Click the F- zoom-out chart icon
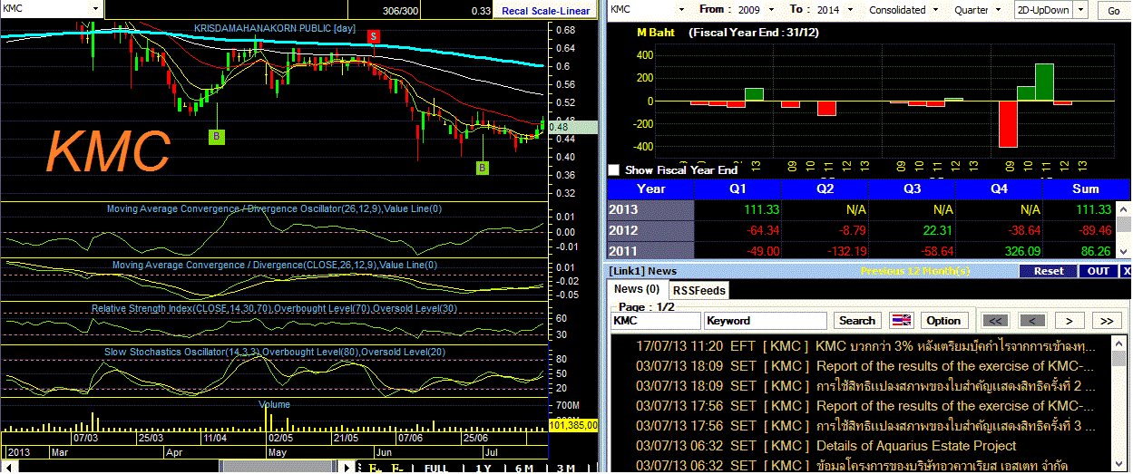 pos(396,468)
